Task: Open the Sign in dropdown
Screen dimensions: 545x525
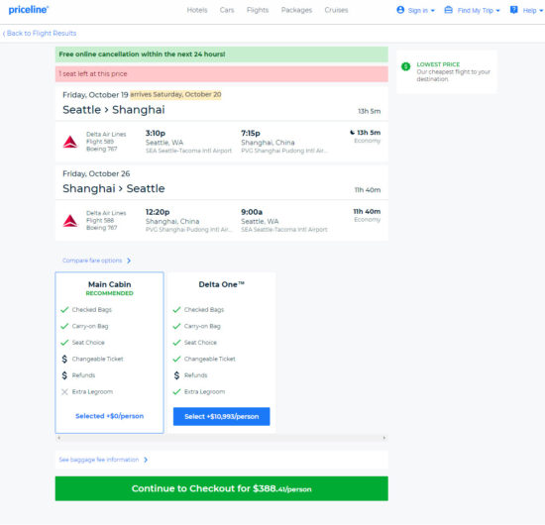Action: pos(416,10)
